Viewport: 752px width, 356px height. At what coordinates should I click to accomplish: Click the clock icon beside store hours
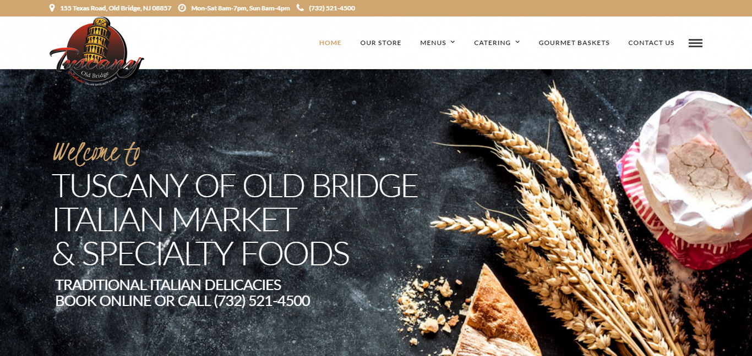click(182, 8)
